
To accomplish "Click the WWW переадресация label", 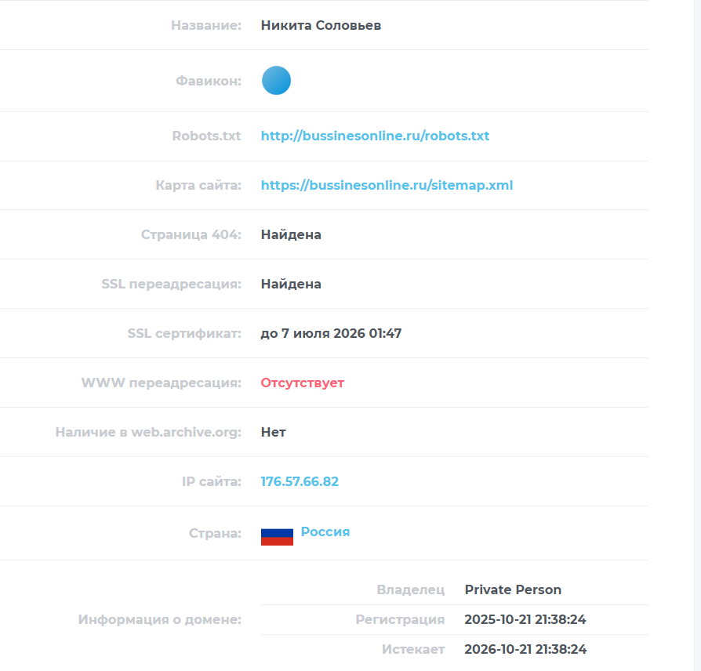I will pyautogui.click(x=161, y=383).
